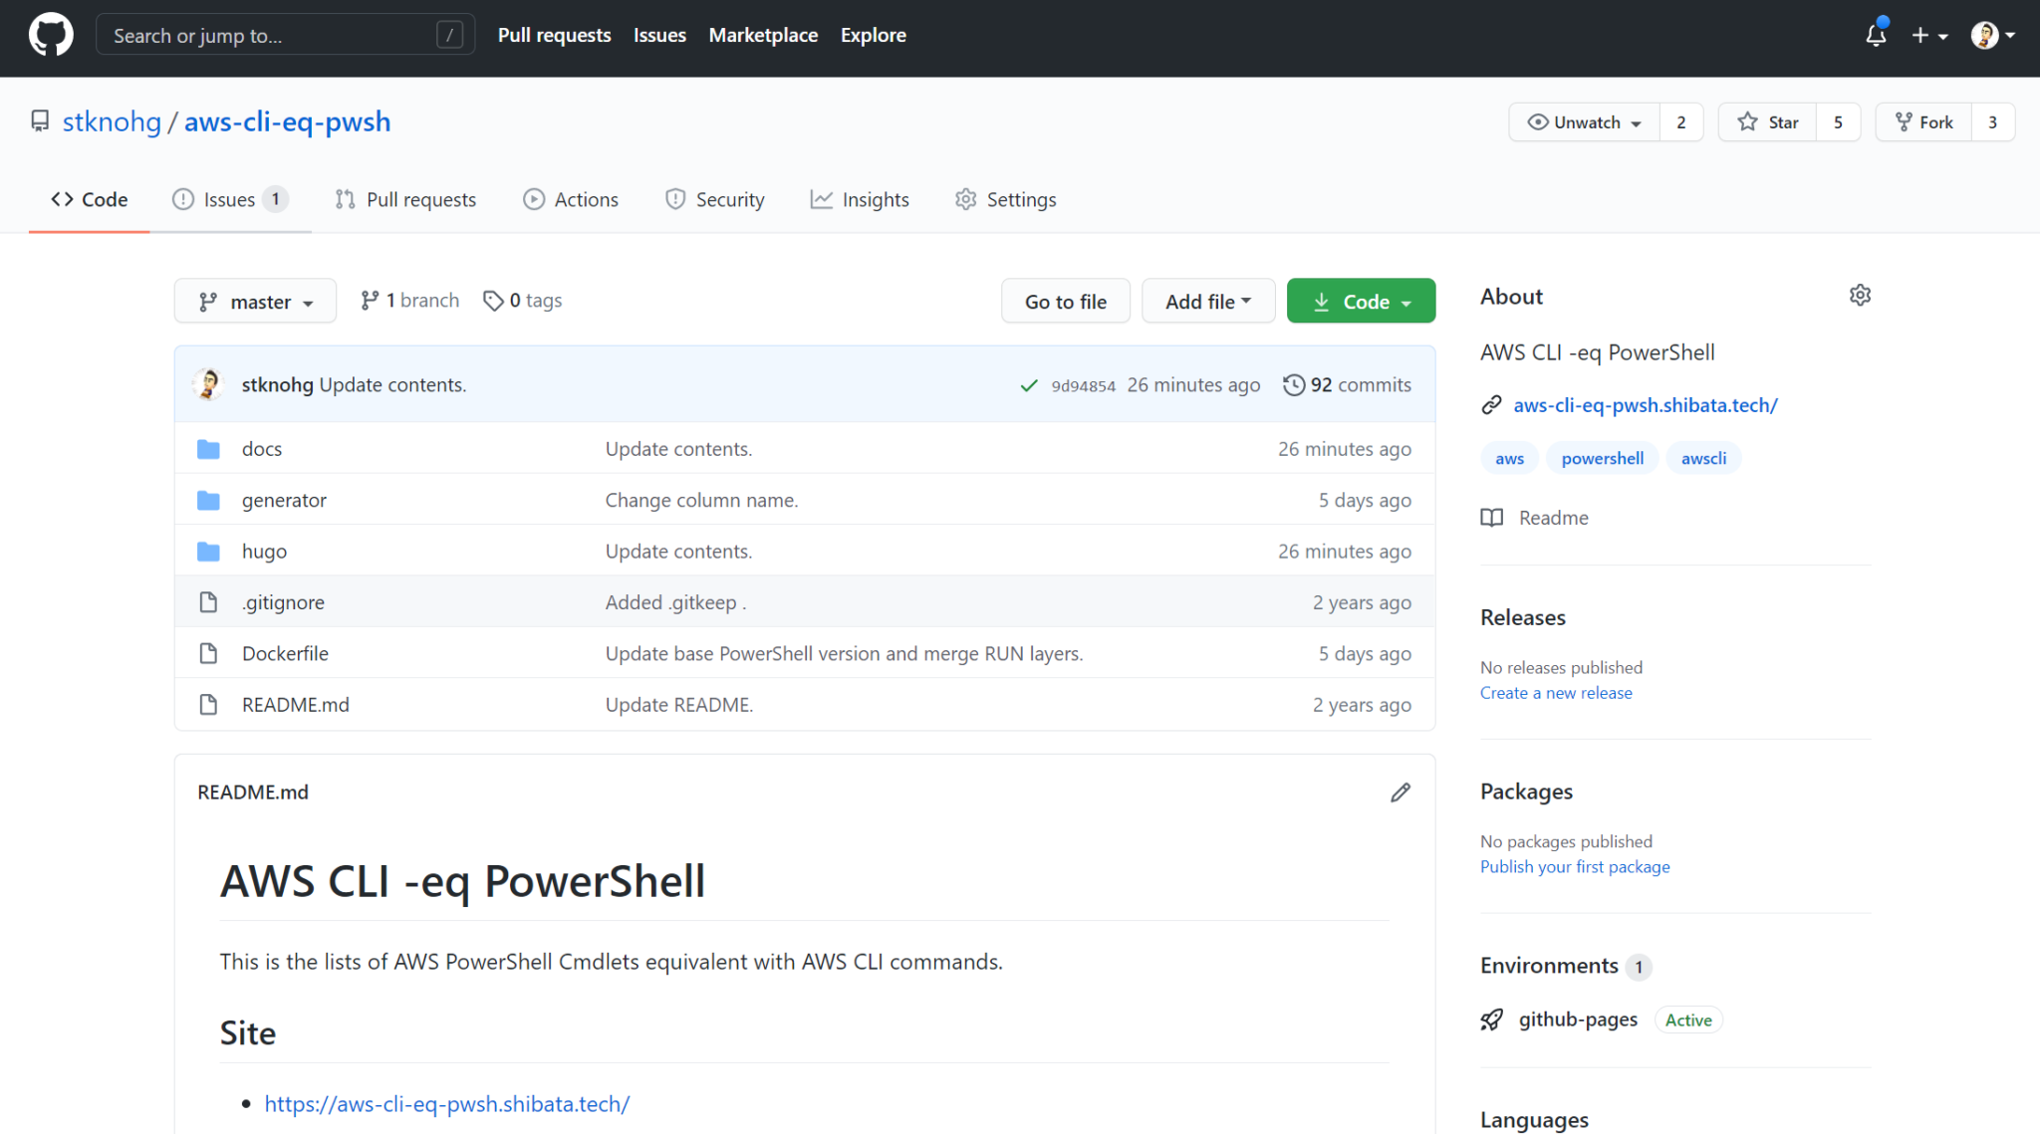Open the notifications bell
Image resolution: width=2040 pixels, height=1134 pixels.
1876,35
